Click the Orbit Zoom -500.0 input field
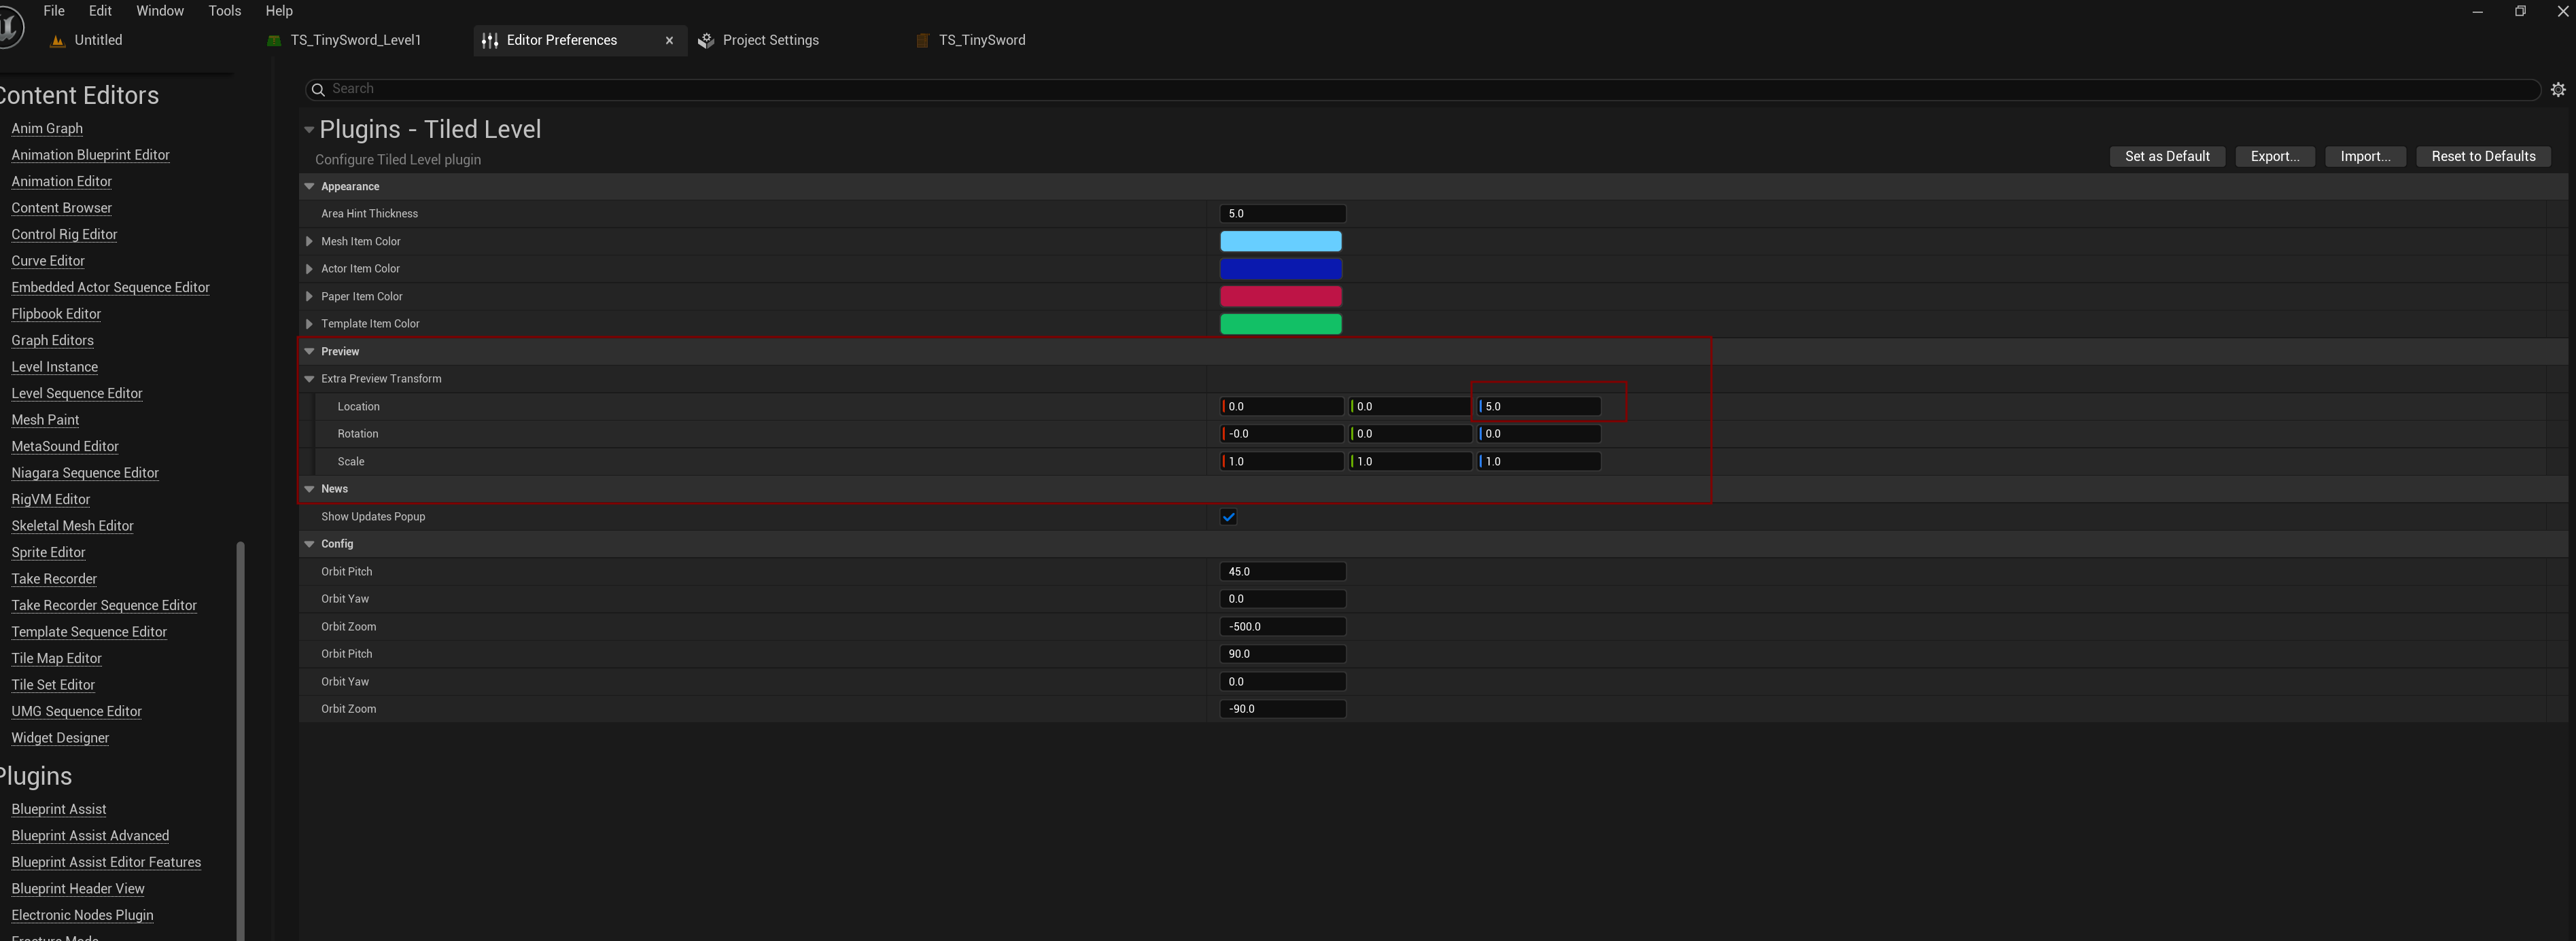 click(x=1282, y=627)
